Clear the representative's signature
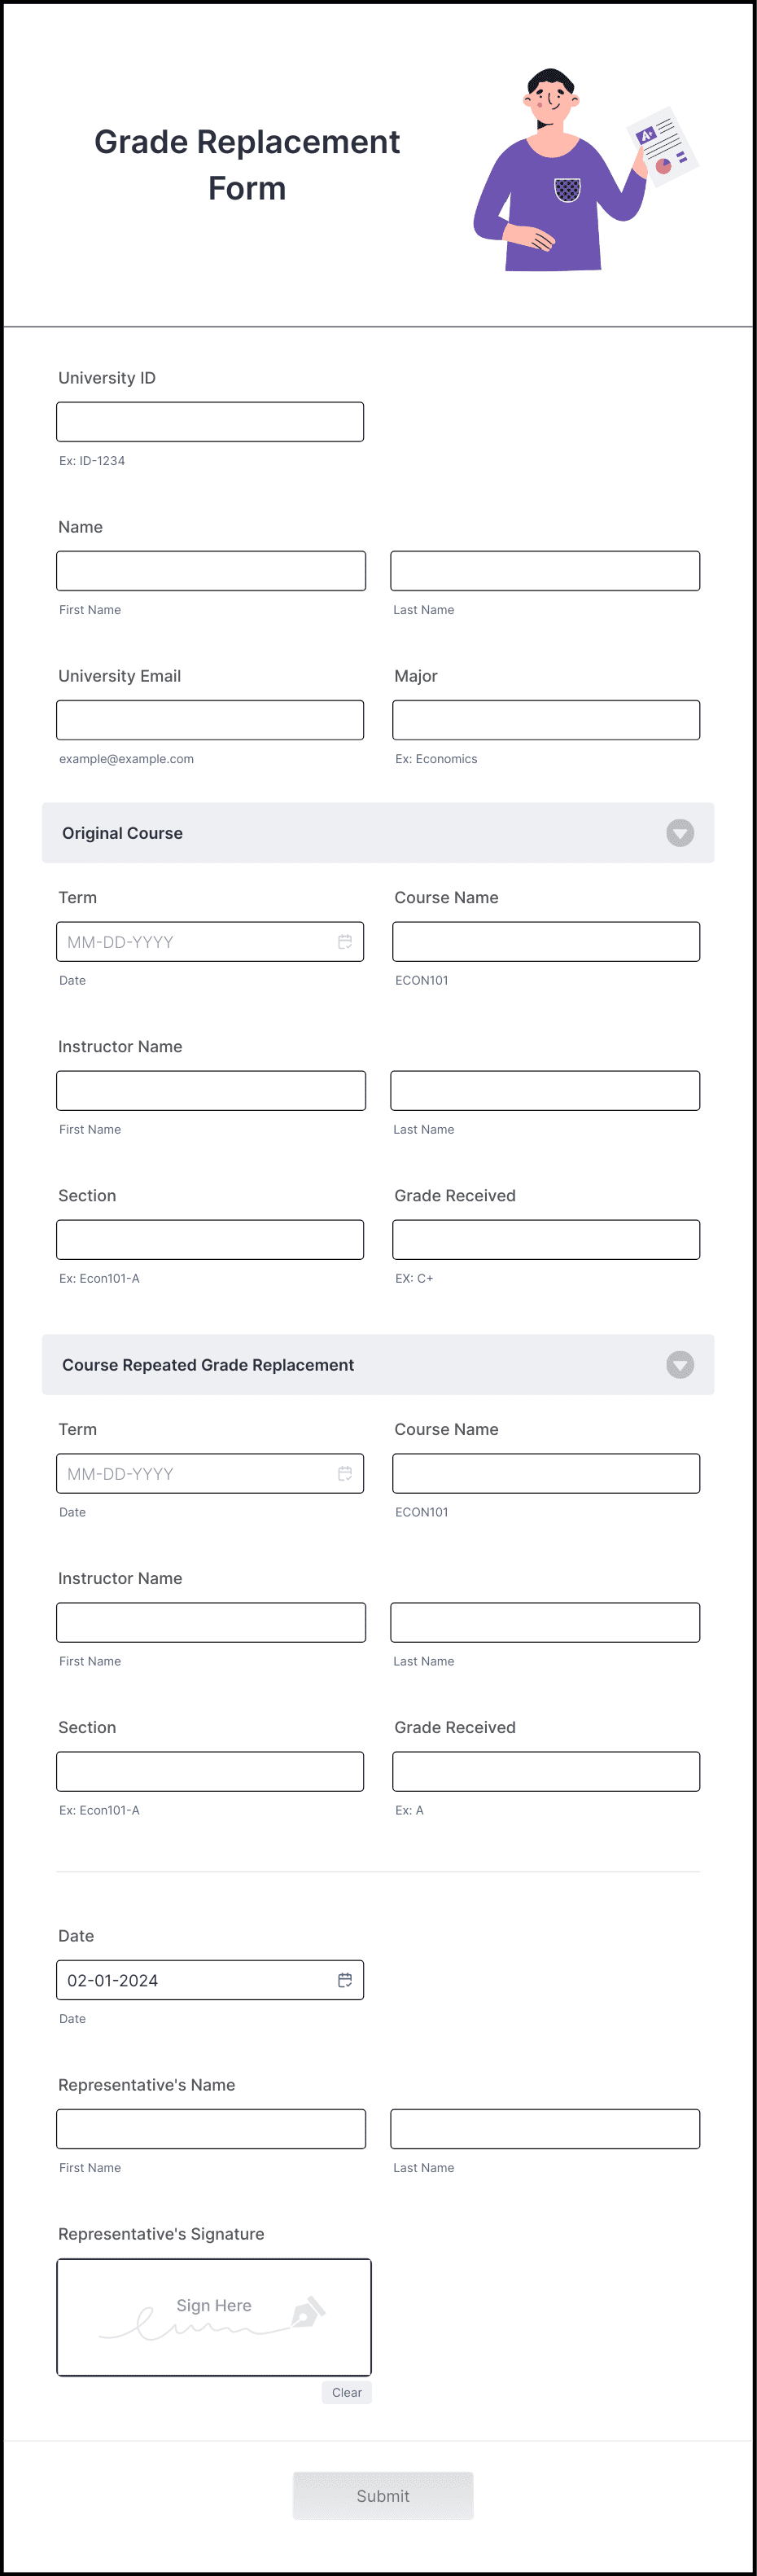Screen dimensions: 757x2576 pyautogui.click(x=346, y=2392)
